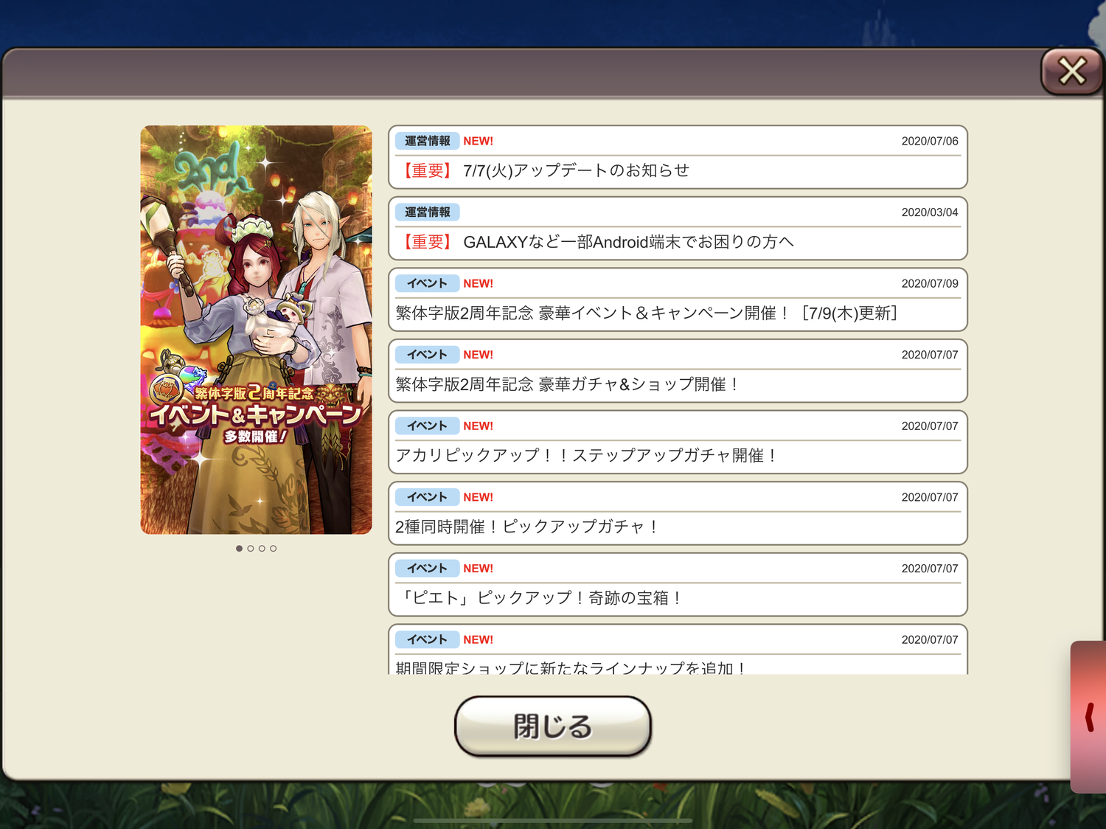Open アカリピックアップ ステップアップガチャ announcement
Screen dimensions: 1106x829
(678, 443)
